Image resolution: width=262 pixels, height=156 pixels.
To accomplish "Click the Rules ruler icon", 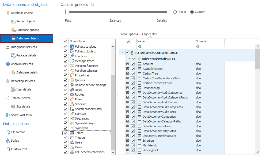I will pyautogui.click(x=72, y=99).
